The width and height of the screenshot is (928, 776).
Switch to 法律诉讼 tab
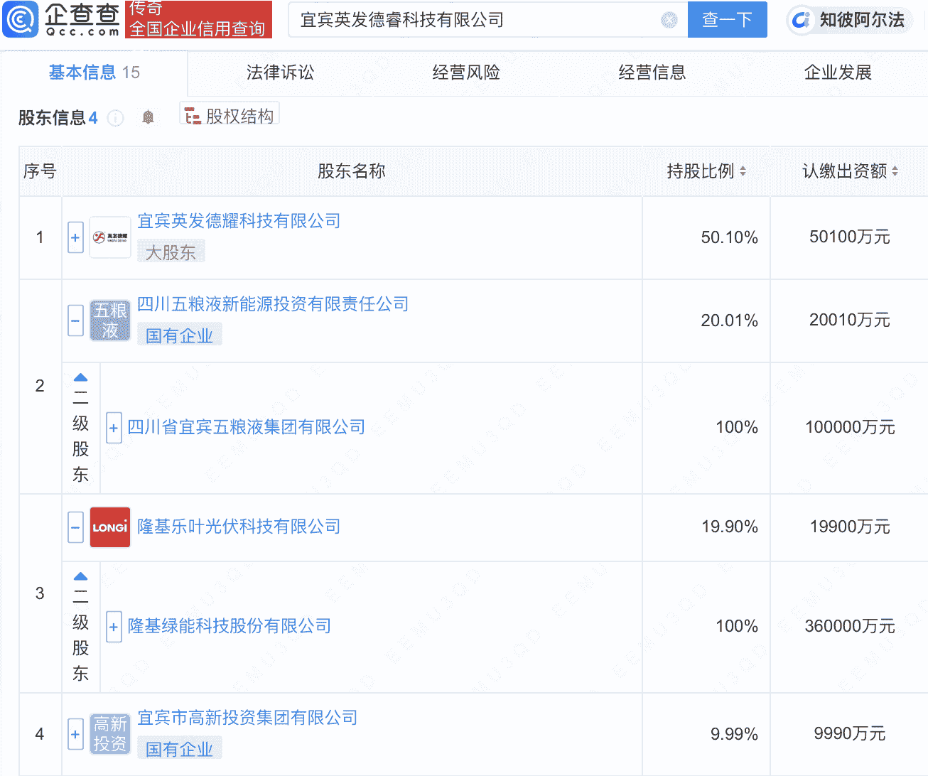[280, 72]
